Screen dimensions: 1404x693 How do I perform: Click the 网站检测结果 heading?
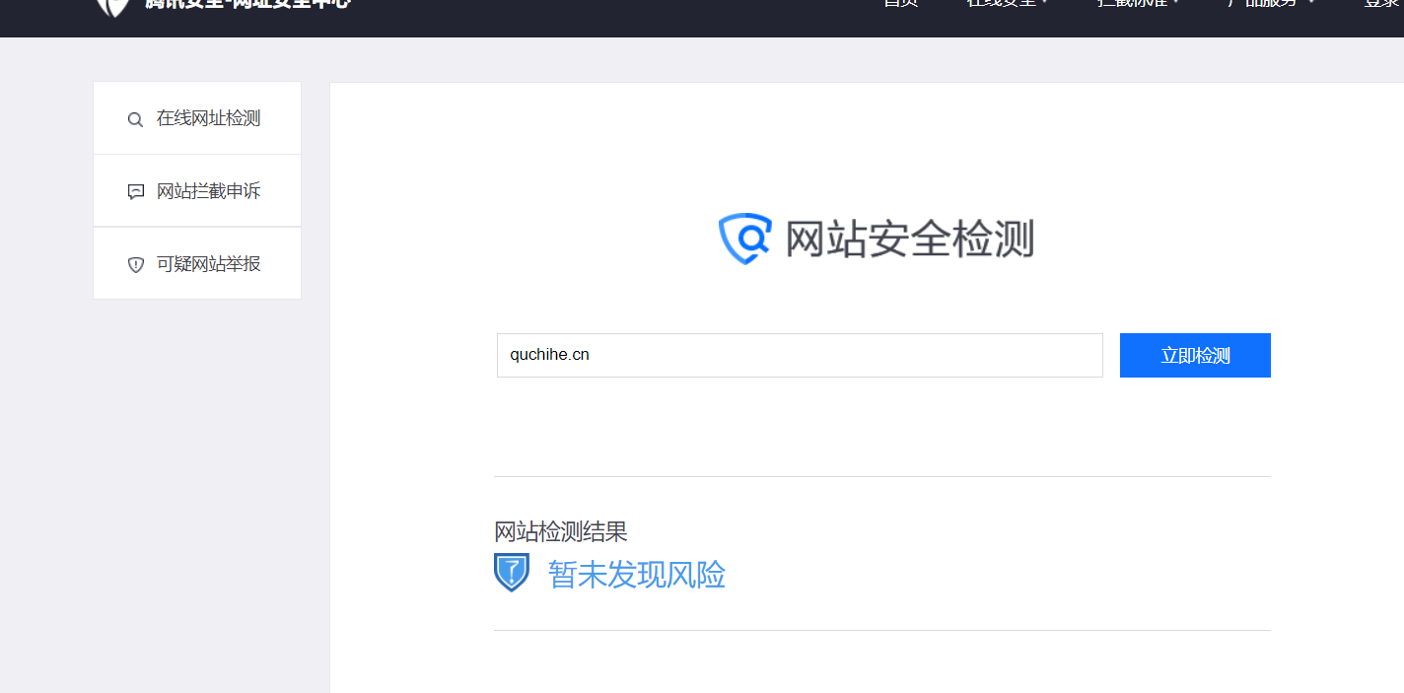pyautogui.click(x=561, y=532)
